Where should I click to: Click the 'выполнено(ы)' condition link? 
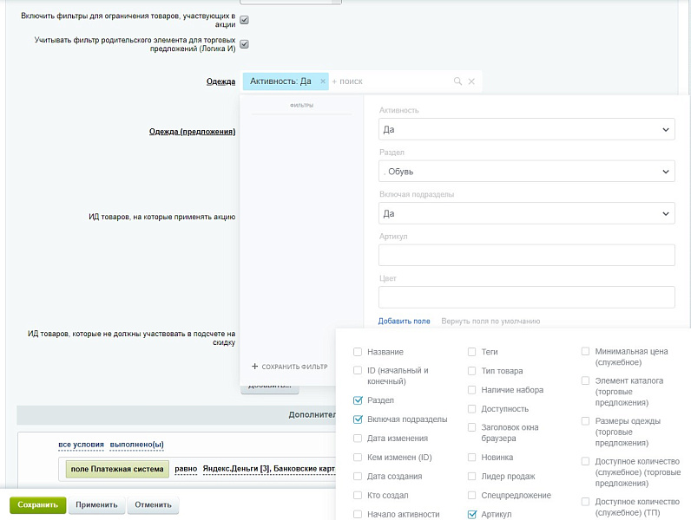136,445
